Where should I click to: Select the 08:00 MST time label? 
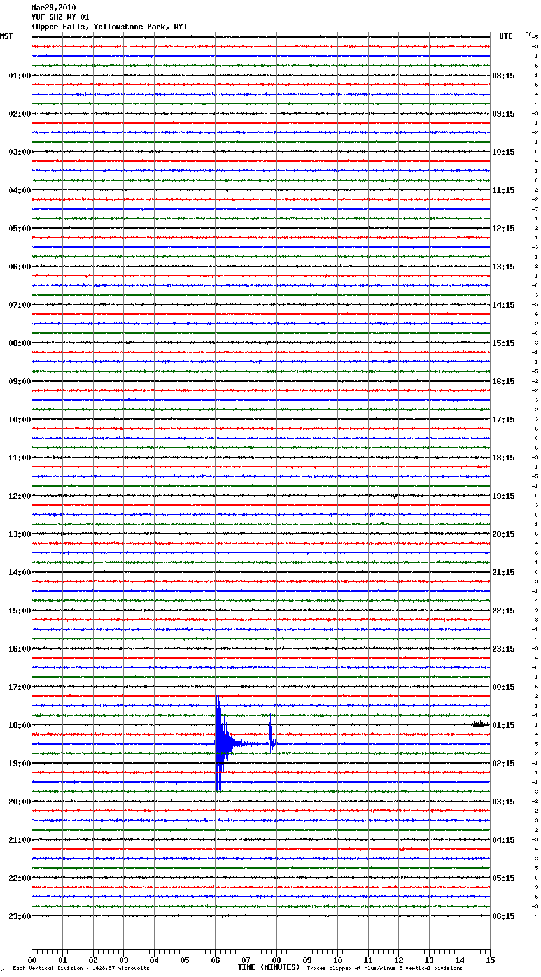pos(20,343)
